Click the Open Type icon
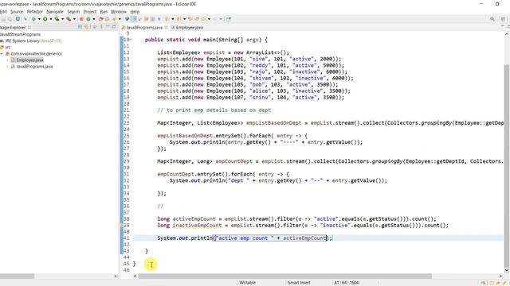Image resolution: width=510 pixels, height=286 pixels. click(101, 19)
